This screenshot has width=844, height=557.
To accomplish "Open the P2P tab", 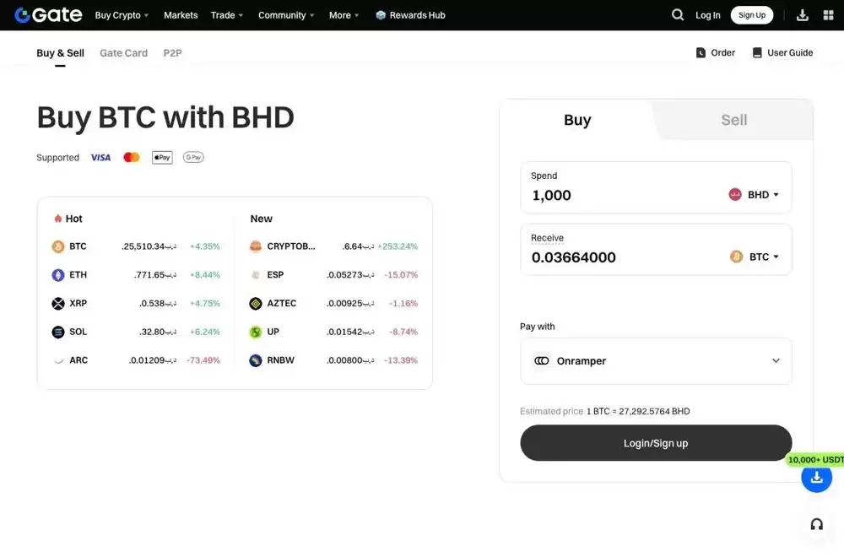I will tap(172, 52).
